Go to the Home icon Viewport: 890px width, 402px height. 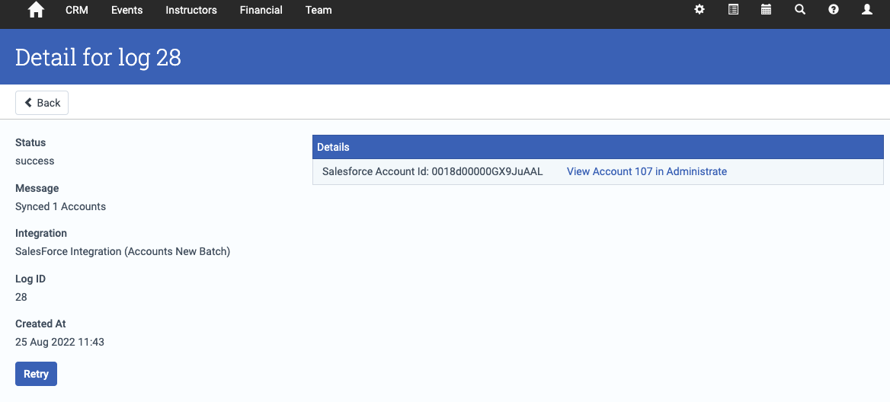point(36,10)
